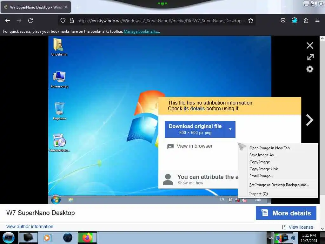The height and width of the screenshot is (244, 325).
Task: Open the More details button
Action: pyautogui.click(x=286, y=213)
